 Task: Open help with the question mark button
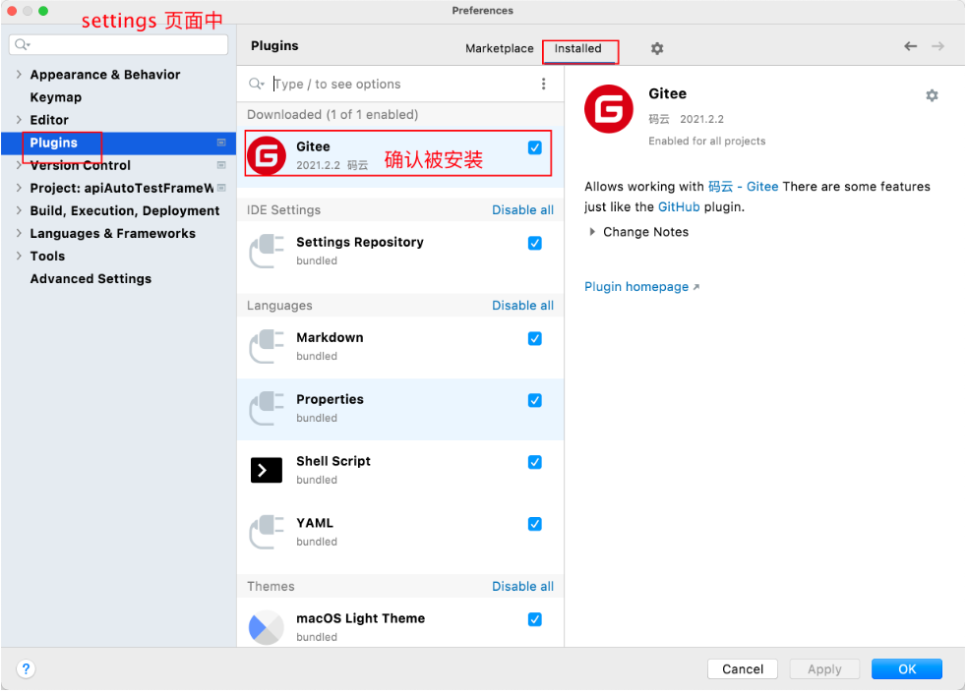tap(26, 669)
